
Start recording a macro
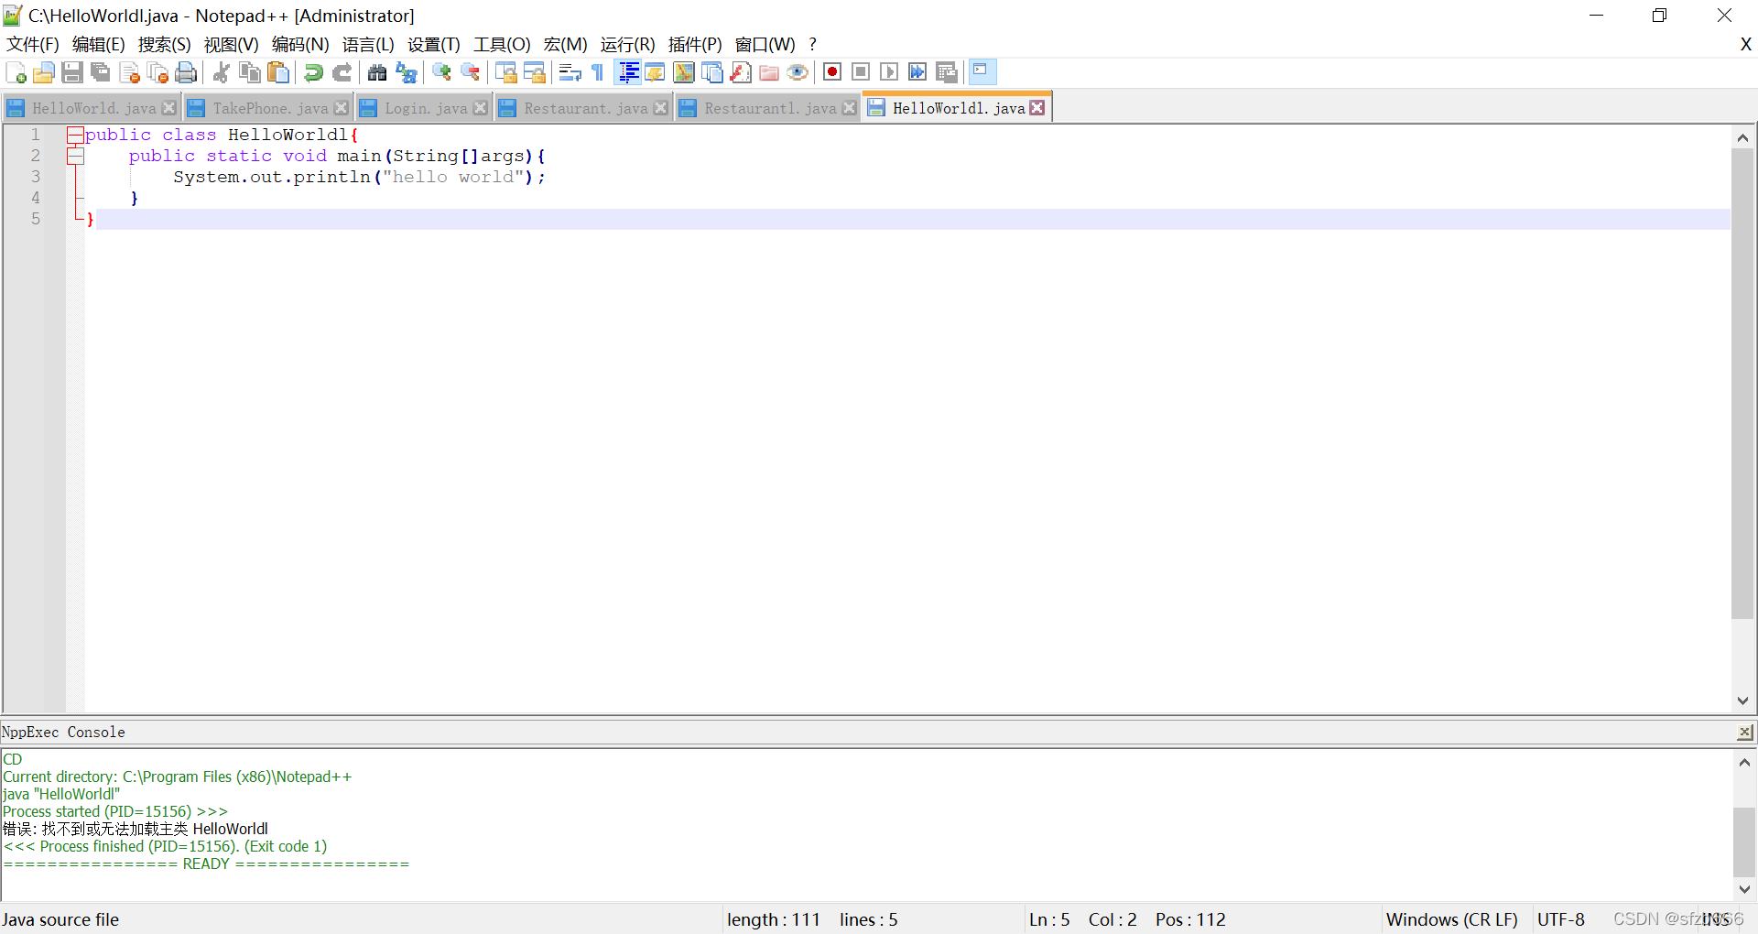(x=832, y=72)
